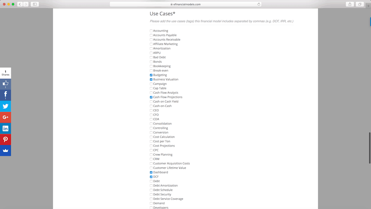Tick the Bookkeeping checkbox

pyautogui.click(x=151, y=66)
